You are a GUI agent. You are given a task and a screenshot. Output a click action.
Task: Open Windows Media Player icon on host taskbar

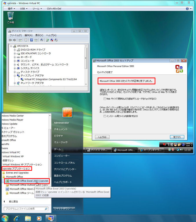click(39, 218)
